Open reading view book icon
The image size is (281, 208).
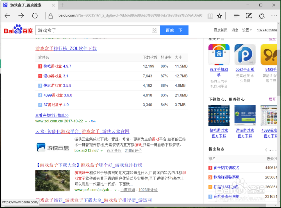point(210,16)
